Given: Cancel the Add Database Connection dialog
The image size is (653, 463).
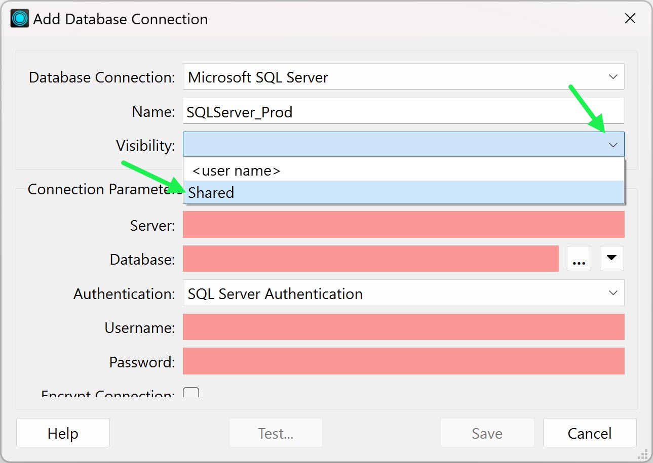Looking at the screenshot, I should click(x=590, y=433).
